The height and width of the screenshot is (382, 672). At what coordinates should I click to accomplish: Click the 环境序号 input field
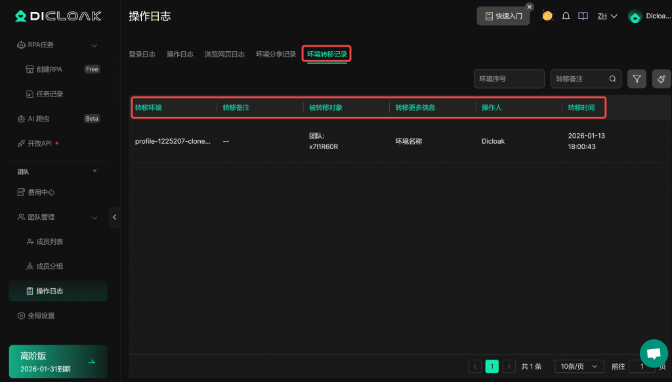click(x=509, y=79)
